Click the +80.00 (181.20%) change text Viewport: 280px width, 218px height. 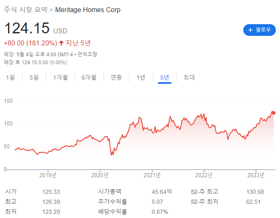click(30, 43)
